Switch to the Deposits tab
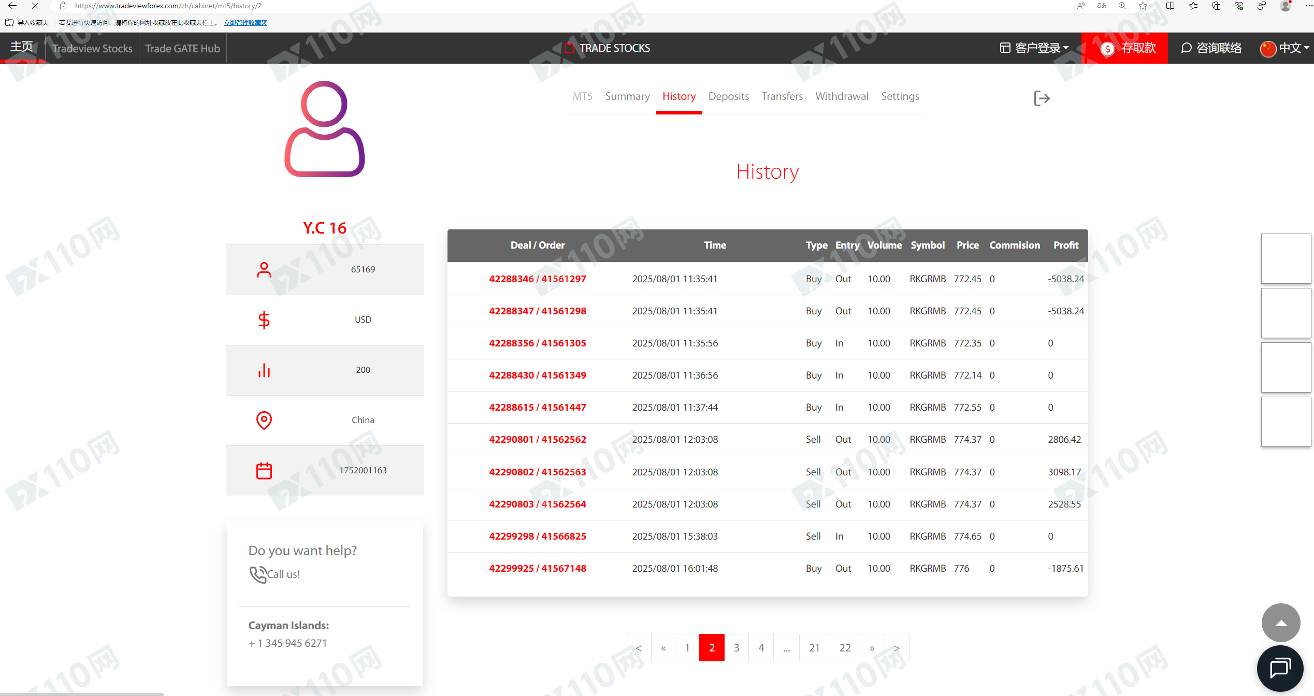 point(728,96)
